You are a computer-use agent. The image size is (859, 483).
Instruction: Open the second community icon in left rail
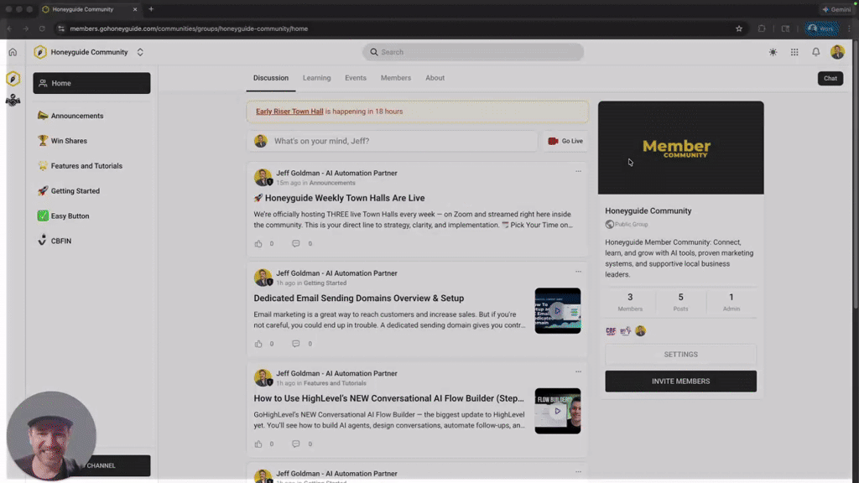click(x=13, y=101)
